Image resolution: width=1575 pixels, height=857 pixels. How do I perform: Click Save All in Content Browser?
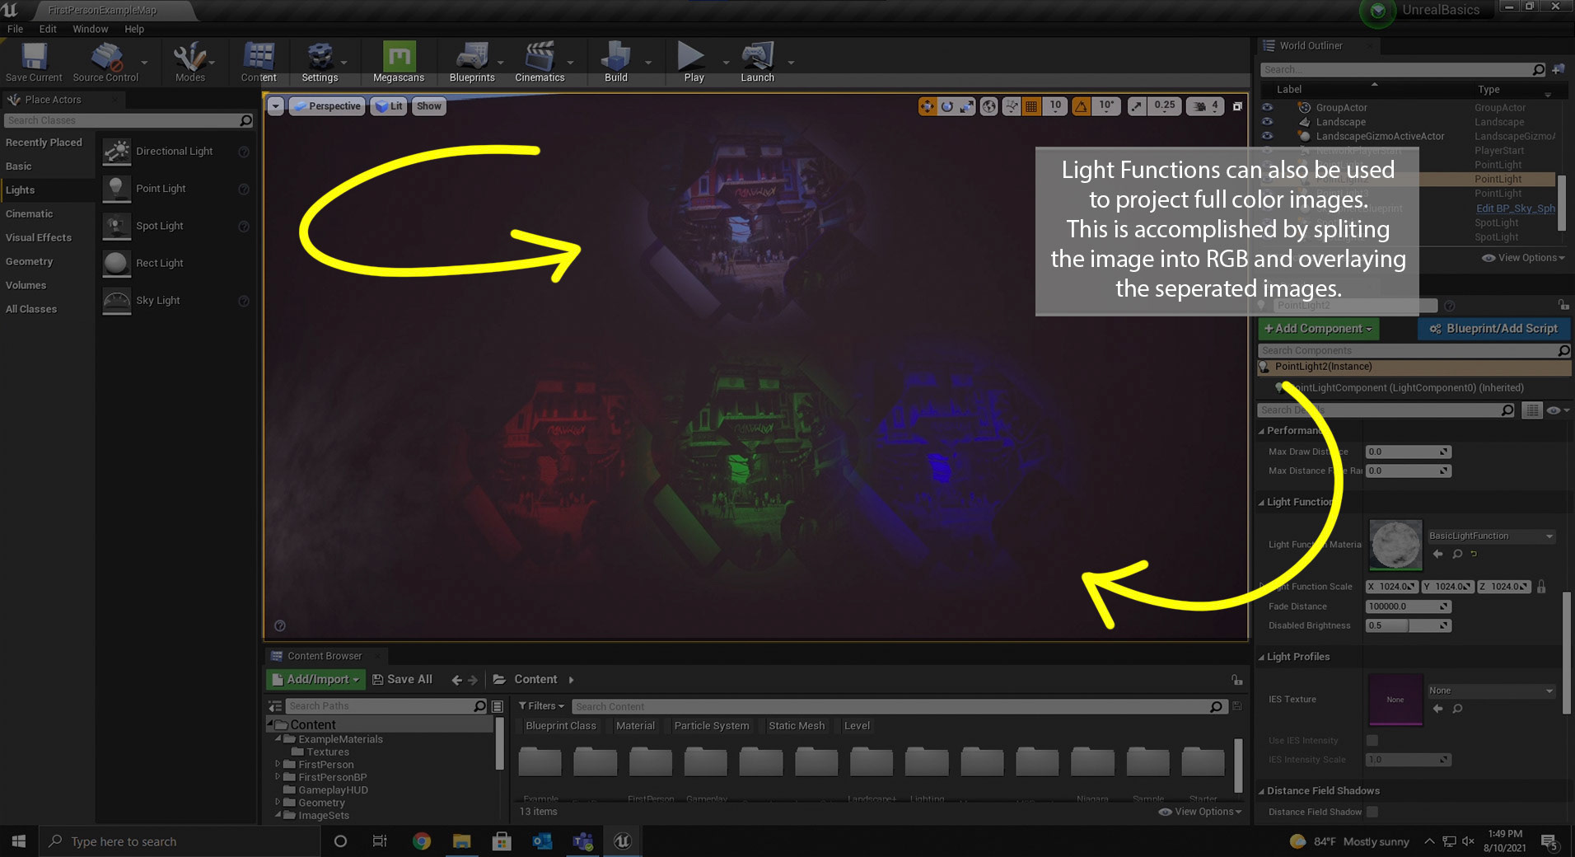(402, 679)
